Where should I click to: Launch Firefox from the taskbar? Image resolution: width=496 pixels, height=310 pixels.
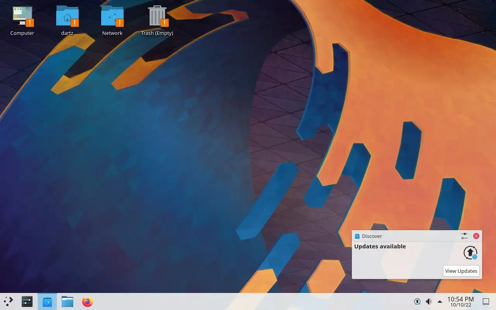point(88,301)
